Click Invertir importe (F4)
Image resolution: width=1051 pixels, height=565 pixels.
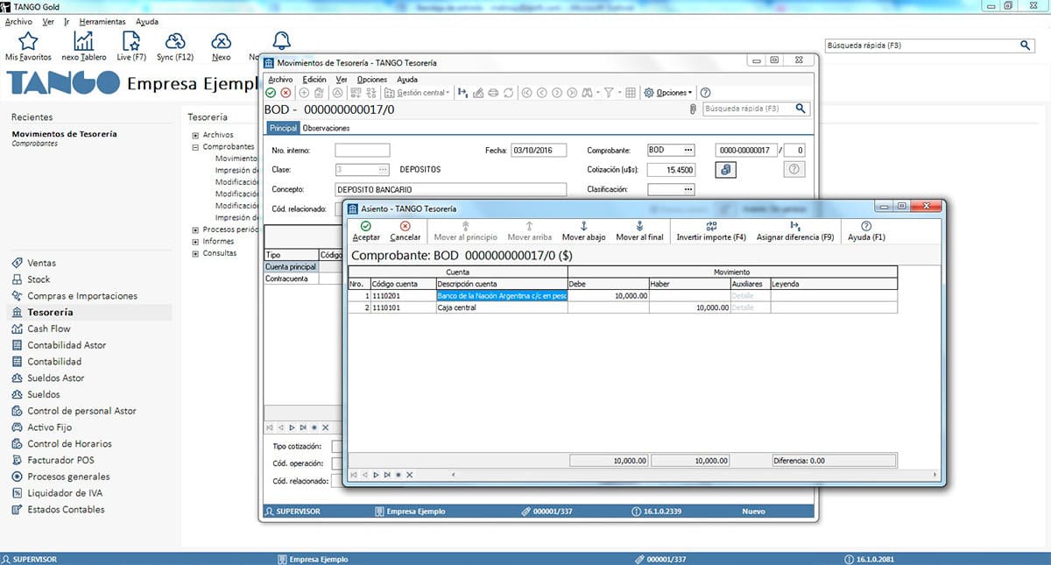(x=711, y=231)
